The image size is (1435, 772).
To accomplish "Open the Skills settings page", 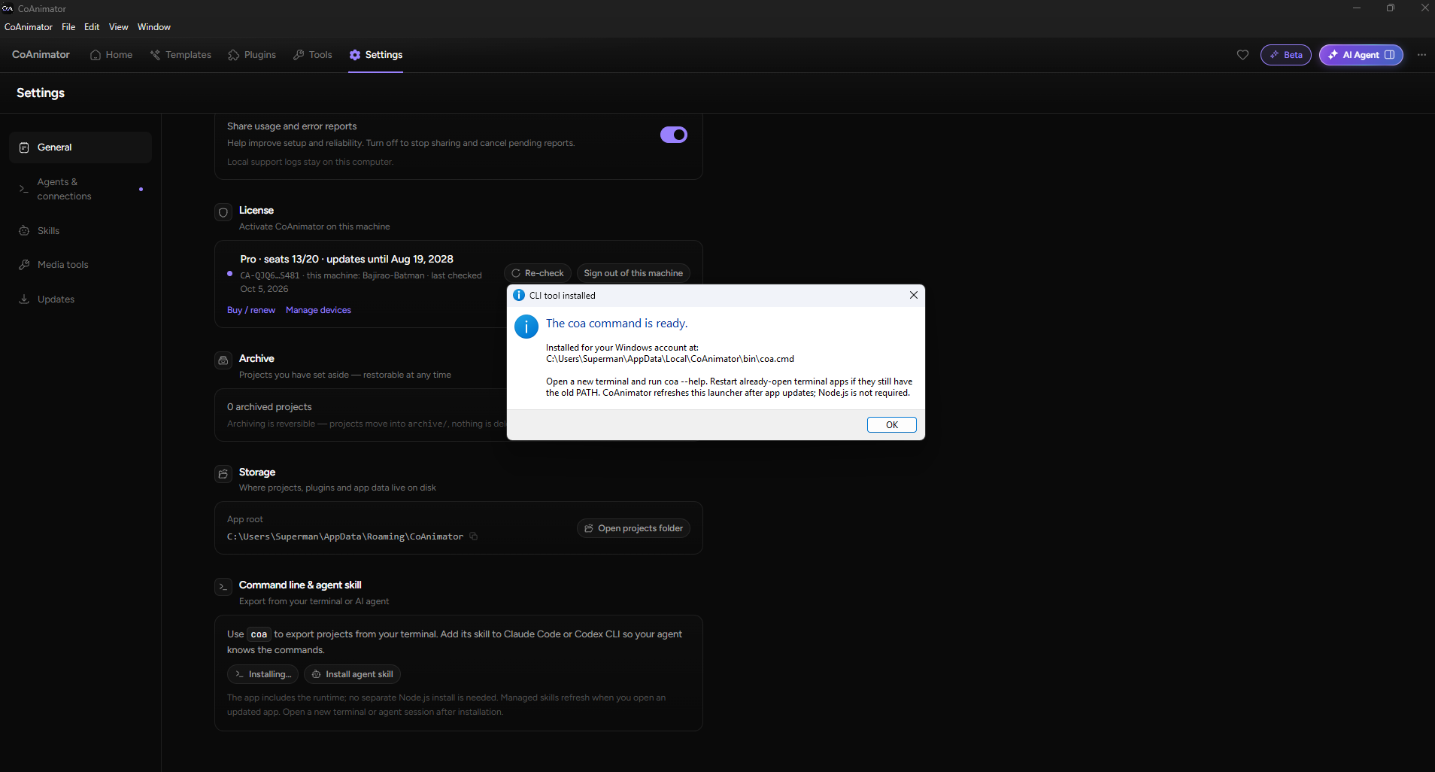I will [80, 231].
